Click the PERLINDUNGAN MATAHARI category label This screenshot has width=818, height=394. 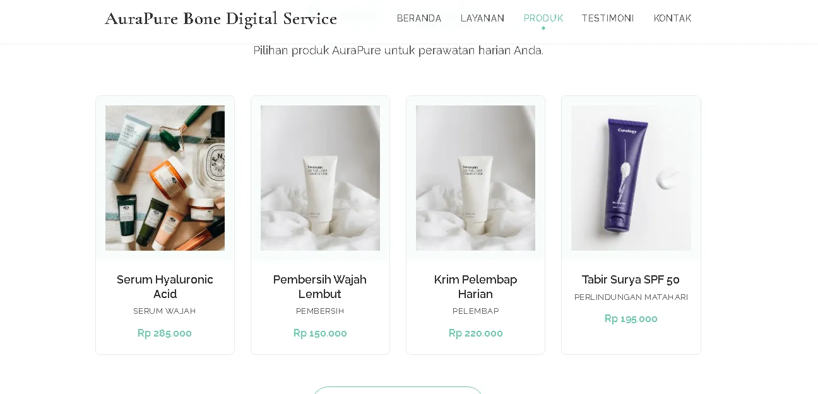pos(631,297)
